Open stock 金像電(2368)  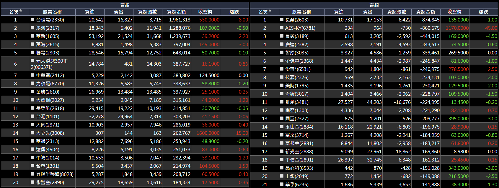coord(299,61)
